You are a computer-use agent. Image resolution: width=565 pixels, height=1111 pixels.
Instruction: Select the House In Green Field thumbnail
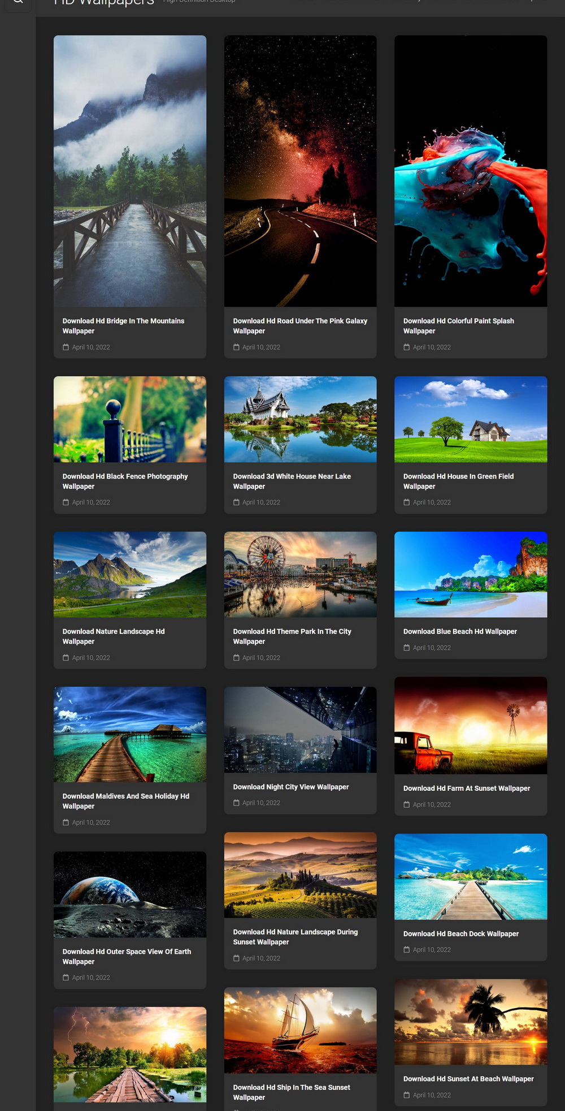point(470,419)
